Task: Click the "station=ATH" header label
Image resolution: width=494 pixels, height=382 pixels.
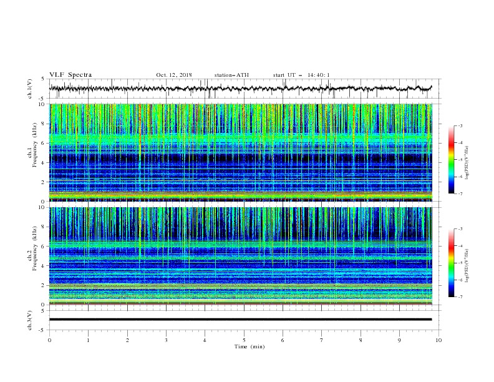Action: pyautogui.click(x=231, y=75)
